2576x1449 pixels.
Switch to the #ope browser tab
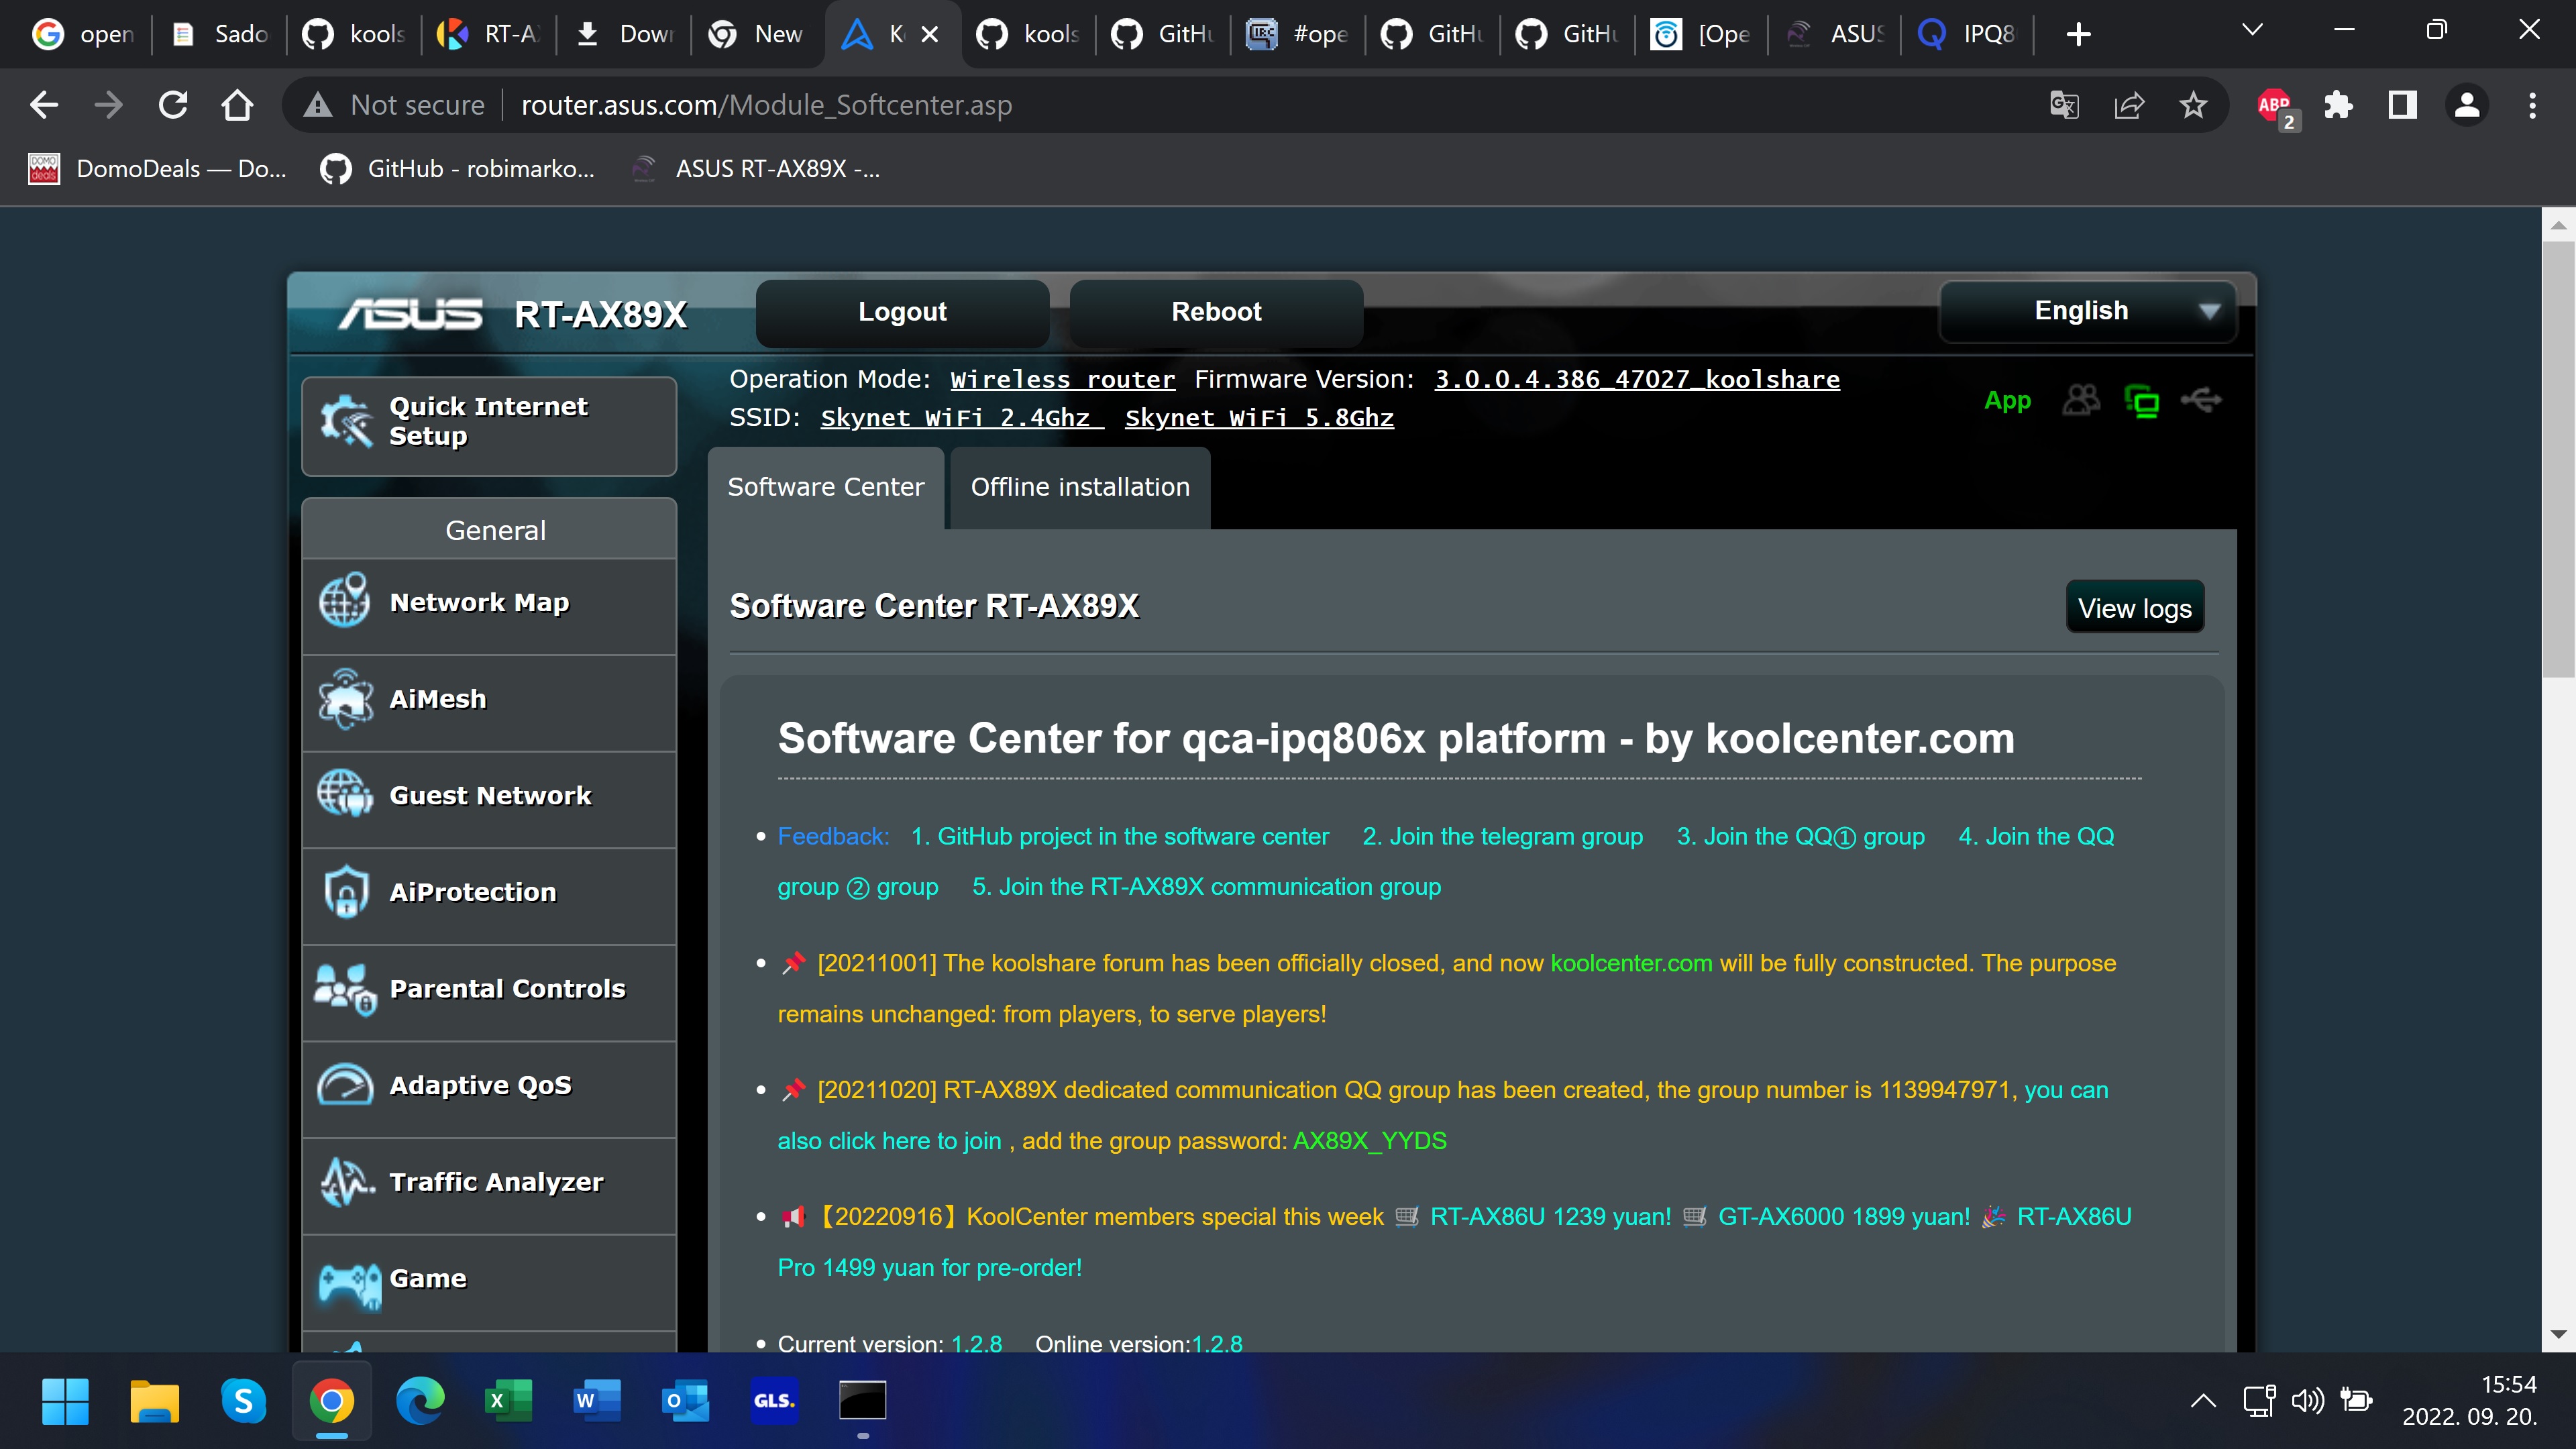click(1297, 34)
